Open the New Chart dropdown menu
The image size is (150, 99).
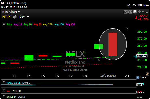(11, 12)
